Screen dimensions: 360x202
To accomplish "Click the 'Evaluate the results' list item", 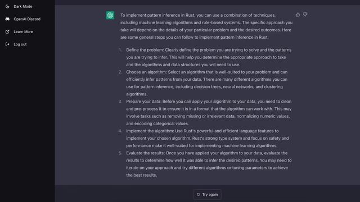I will 209,164.
